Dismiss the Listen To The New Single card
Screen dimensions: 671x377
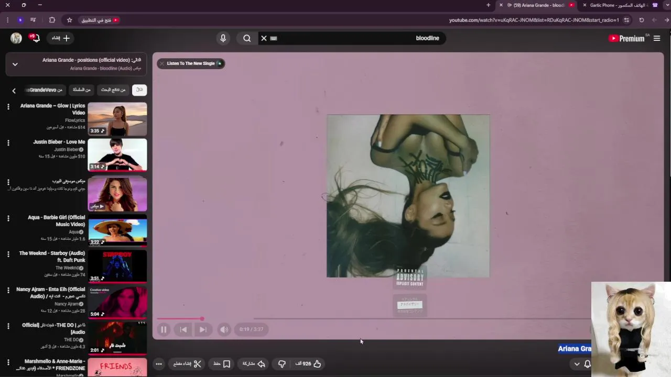[x=162, y=63]
